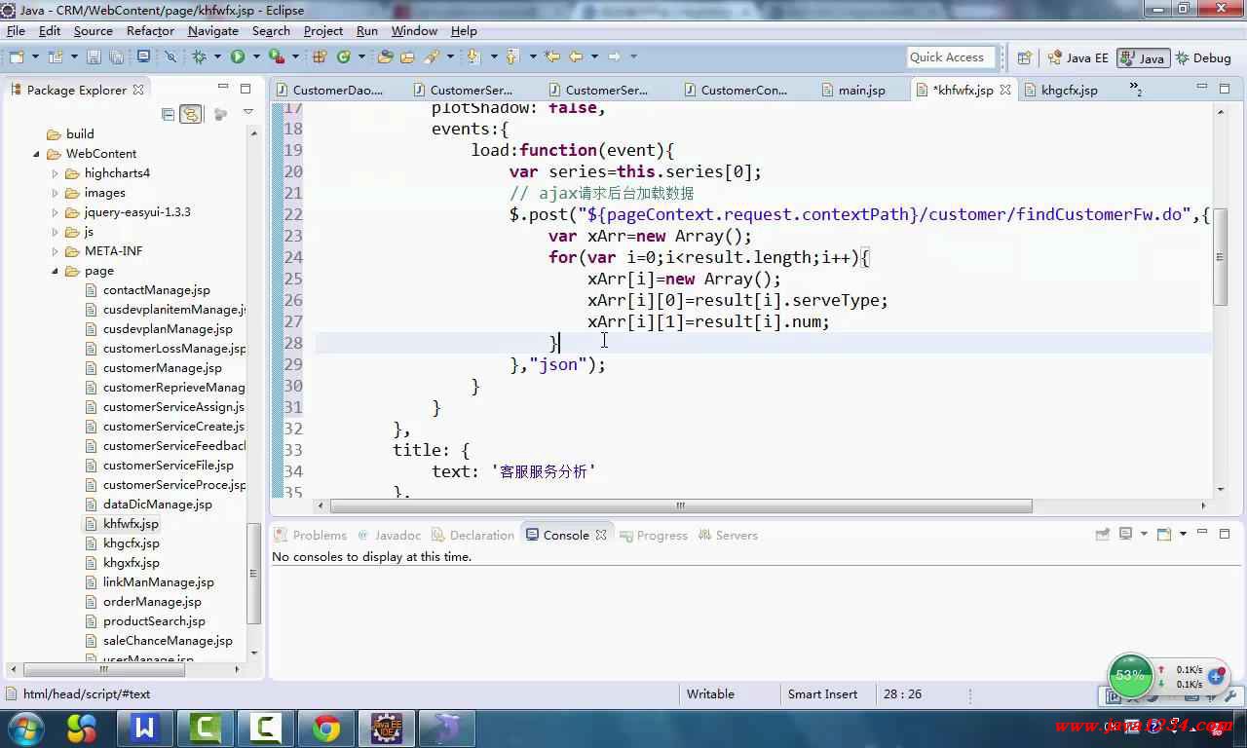1247x748 pixels.
Task: Open the Run configurations dropdown arrow
Action: pyautogui.click(x=254, y=57)
